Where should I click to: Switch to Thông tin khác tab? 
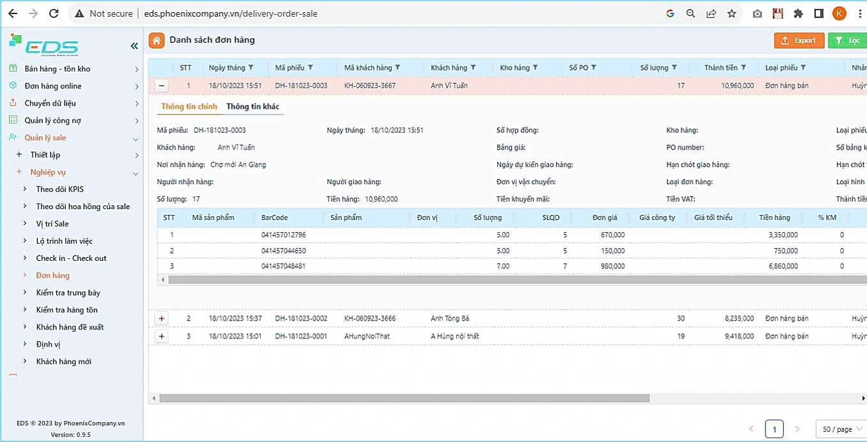(x=253, y=107)
